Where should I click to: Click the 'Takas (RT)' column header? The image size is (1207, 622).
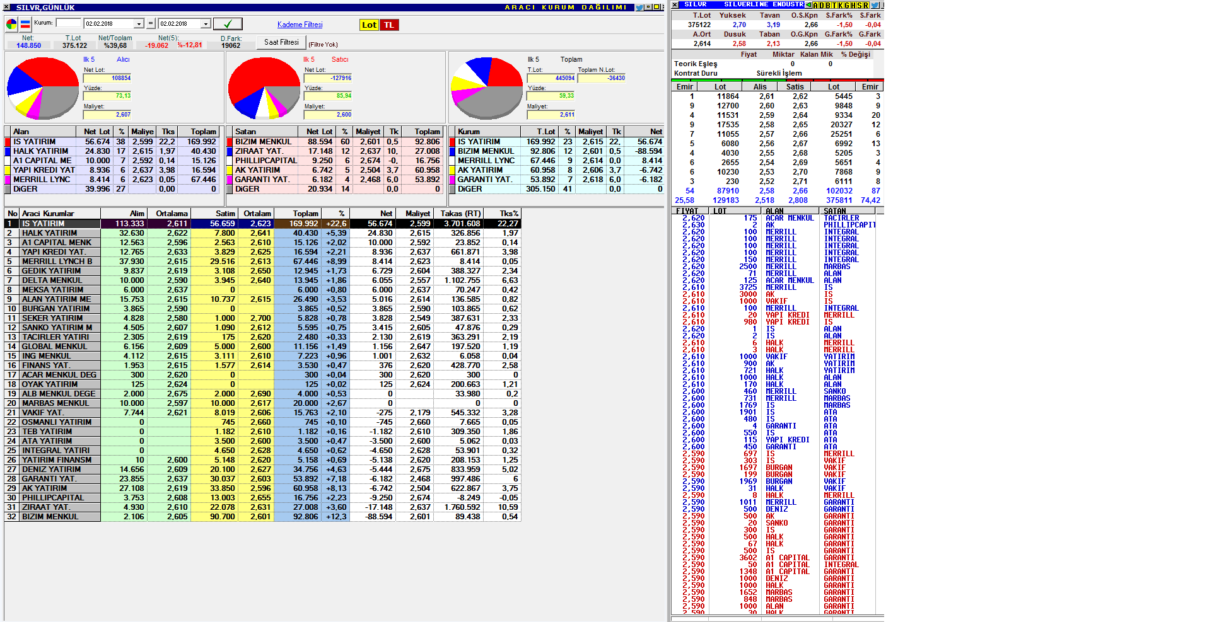[458, 214]
